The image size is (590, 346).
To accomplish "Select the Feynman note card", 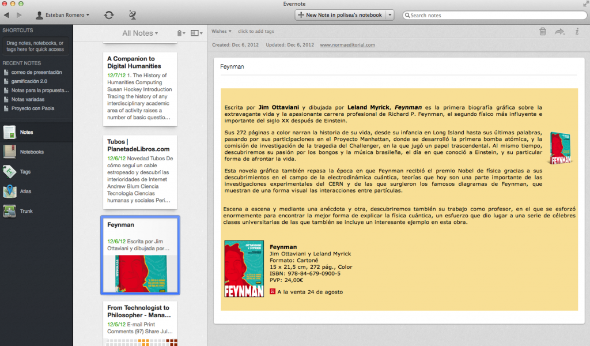I will pos(140,255).
